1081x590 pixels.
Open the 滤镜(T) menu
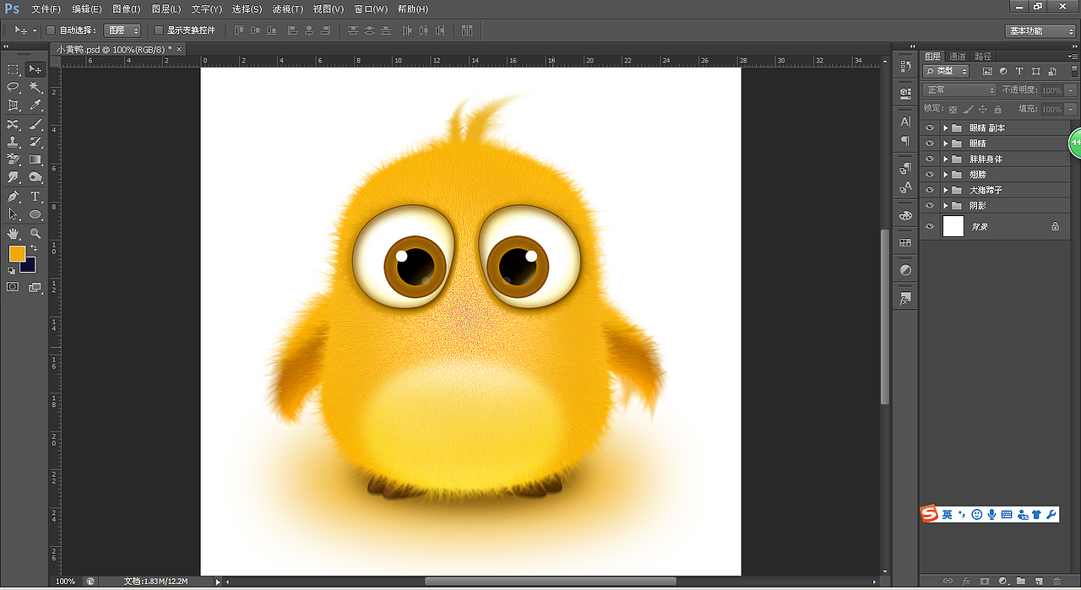click(288, 8)
